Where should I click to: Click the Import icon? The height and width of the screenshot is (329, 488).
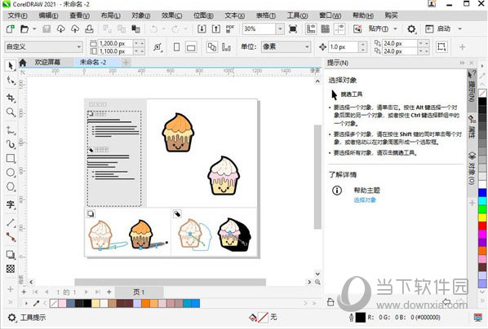pyautogui.click(x=202, y=29)
